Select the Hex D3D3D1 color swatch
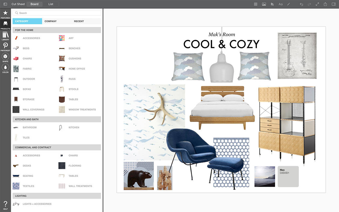This screenshot has width=339, height=212. point(288,177)
